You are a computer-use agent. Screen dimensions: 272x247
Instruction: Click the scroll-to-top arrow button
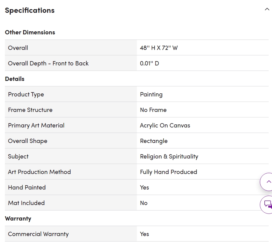268,182
